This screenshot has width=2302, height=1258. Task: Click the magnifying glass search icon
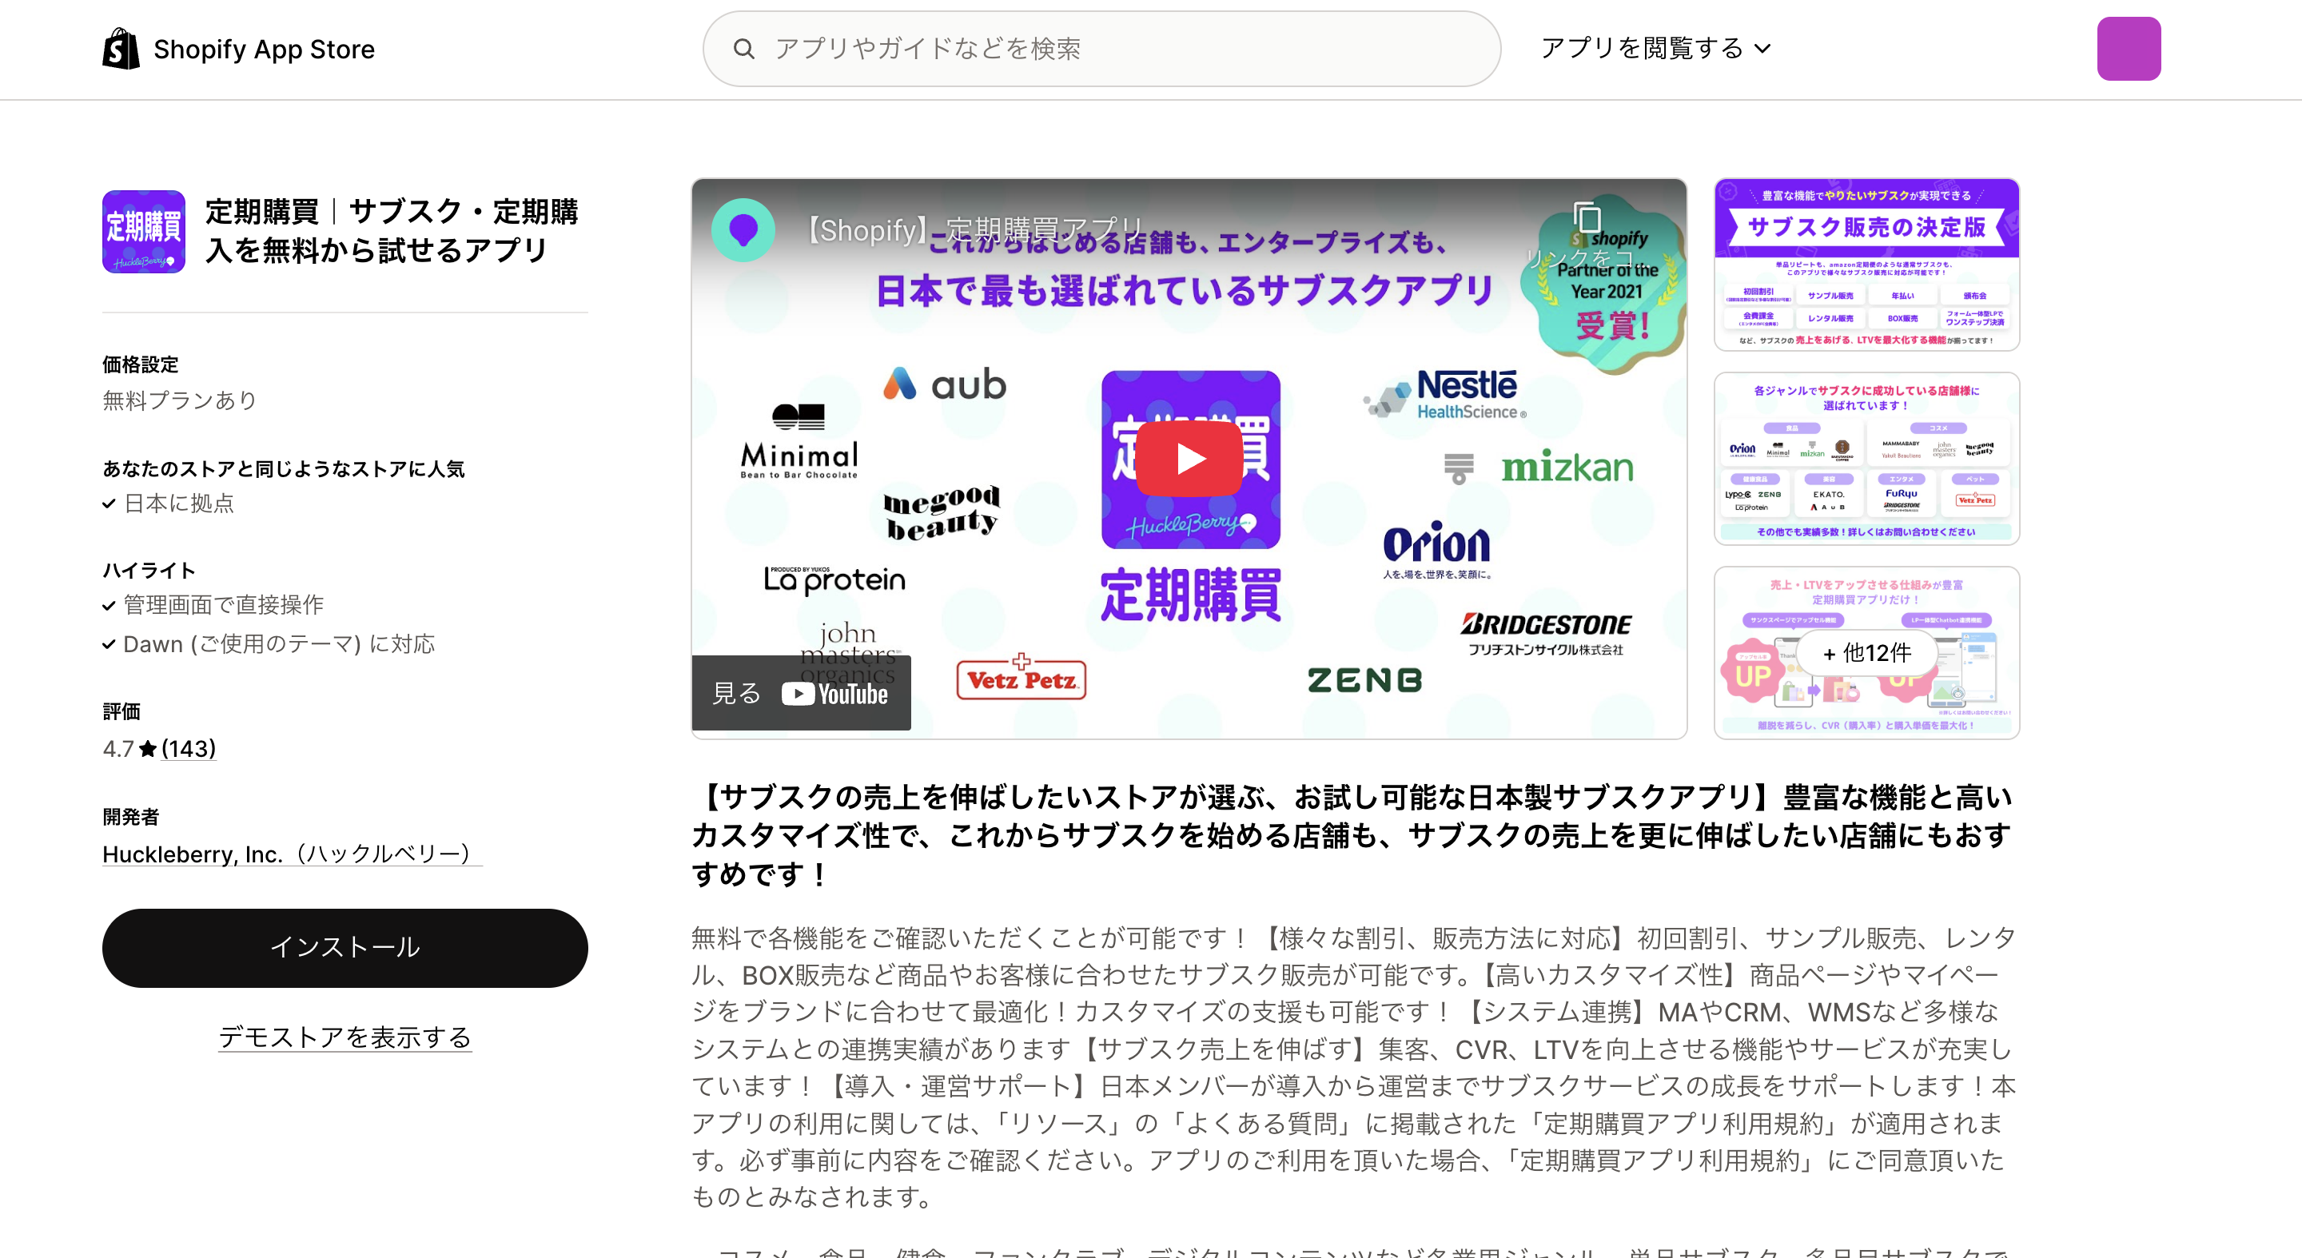coord(745,48)
